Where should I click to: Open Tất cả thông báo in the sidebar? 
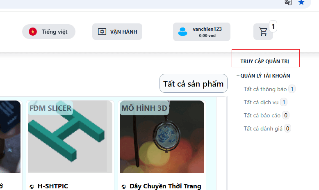point(265,89)
